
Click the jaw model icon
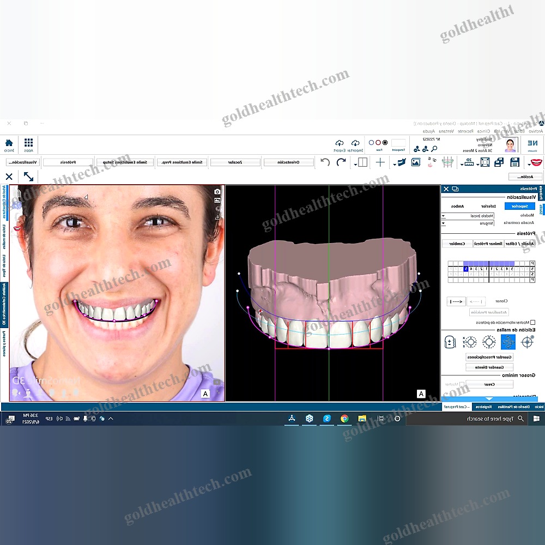click(x=402, y=162)
